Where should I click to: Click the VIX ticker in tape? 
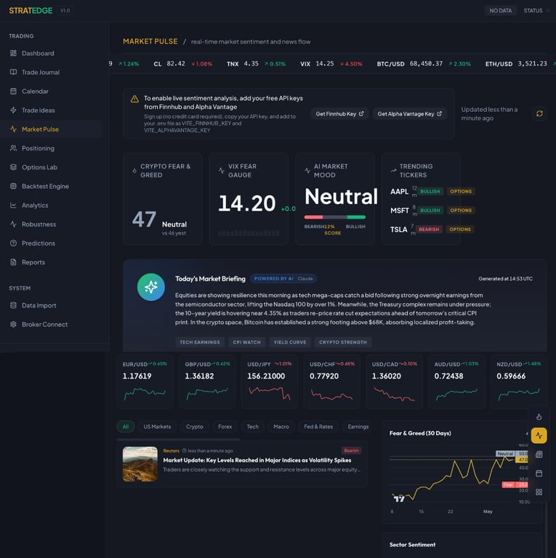[x=331, y=64]
